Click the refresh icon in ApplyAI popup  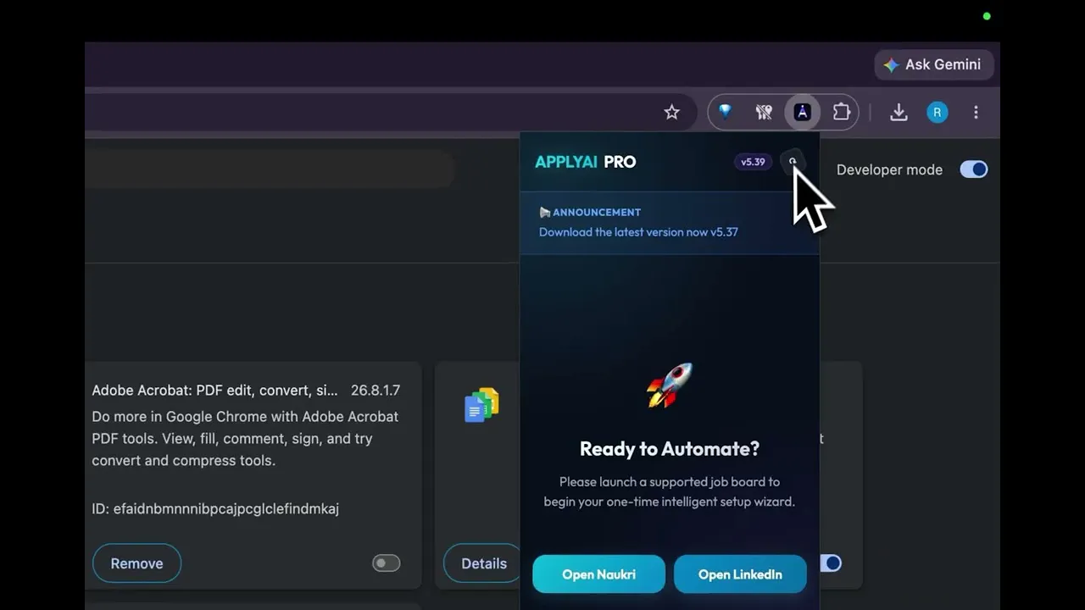coord(793,161)
